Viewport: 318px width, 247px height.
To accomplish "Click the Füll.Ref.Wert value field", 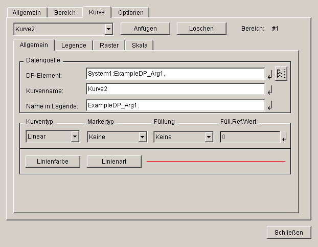I will [250, 137].
